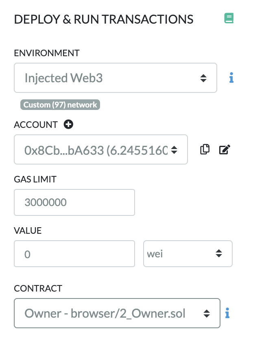
Task: Open the documentation book icon
Action: pos(229,18)
